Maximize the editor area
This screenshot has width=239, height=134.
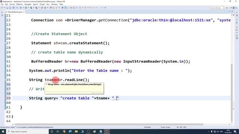[232, 12]
